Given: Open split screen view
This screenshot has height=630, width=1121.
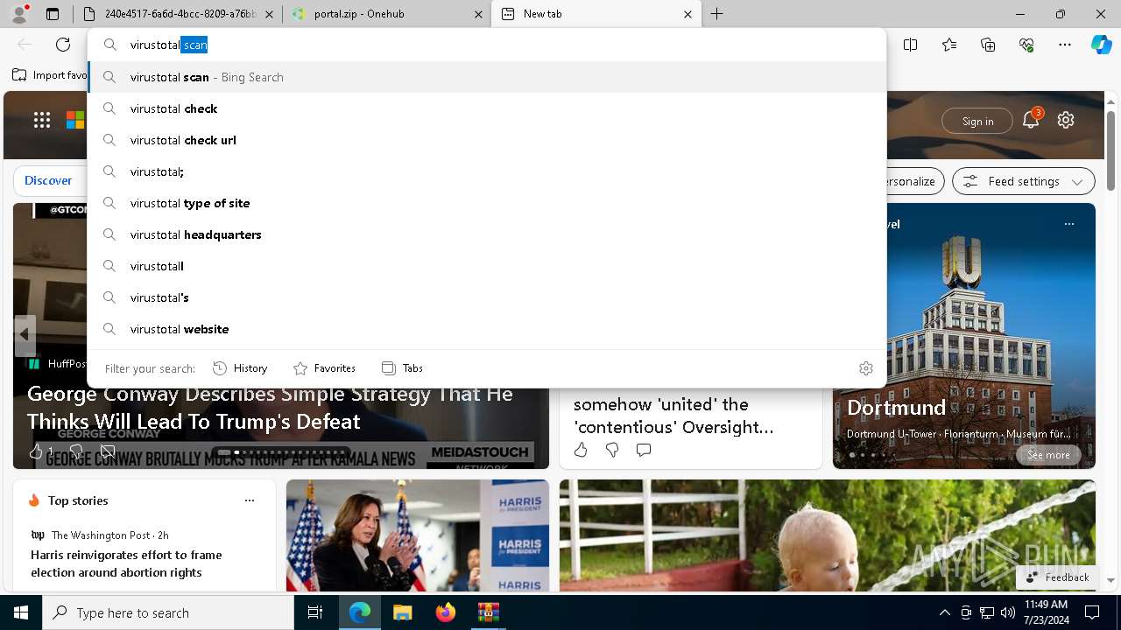Looking at the screenshot, I should (x=911, y=45).
